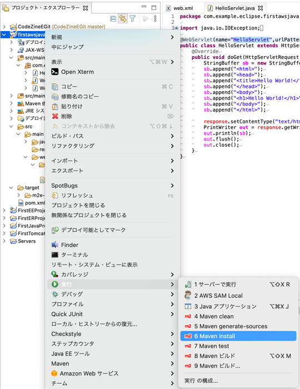Open Java EE ツール menu entry

pos(113,354)
